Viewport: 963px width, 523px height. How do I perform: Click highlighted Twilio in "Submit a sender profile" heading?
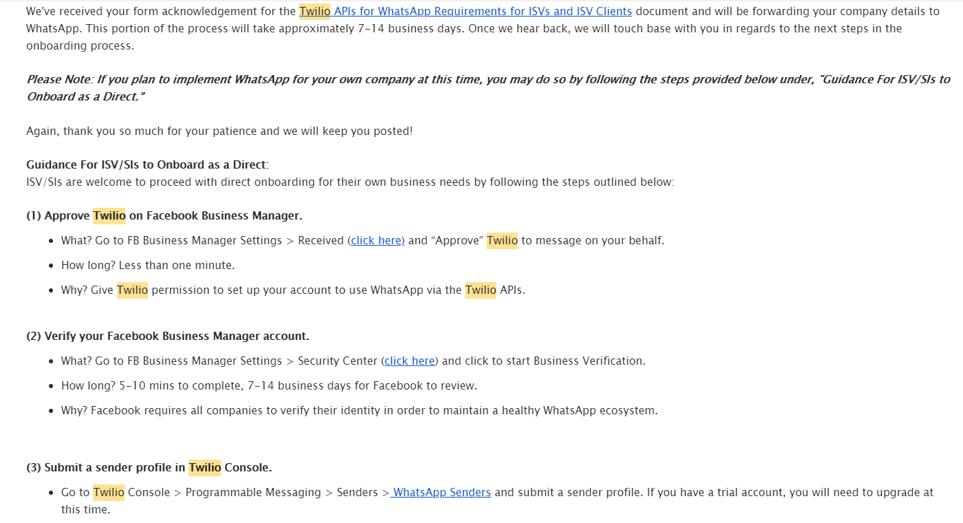click(x=204, y=467)
